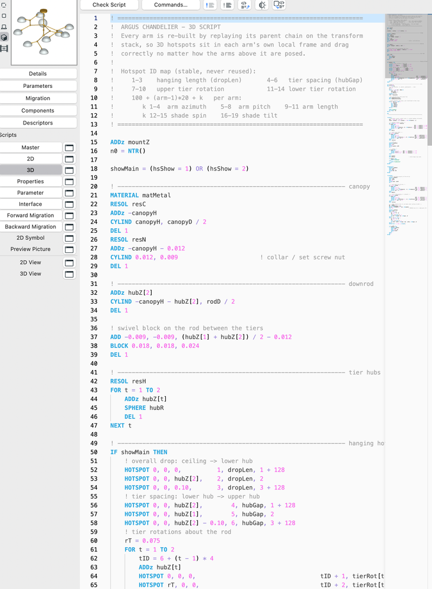This screenshot has width=432, height=589.
Task: Switch to the 2D script
Action: 31,159
